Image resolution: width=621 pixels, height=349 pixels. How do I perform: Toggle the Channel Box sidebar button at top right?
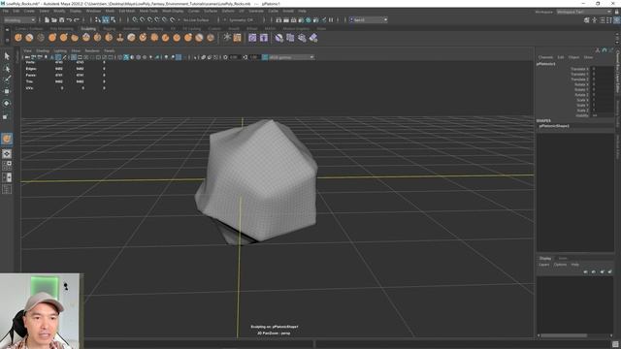[x=616, y=19]
